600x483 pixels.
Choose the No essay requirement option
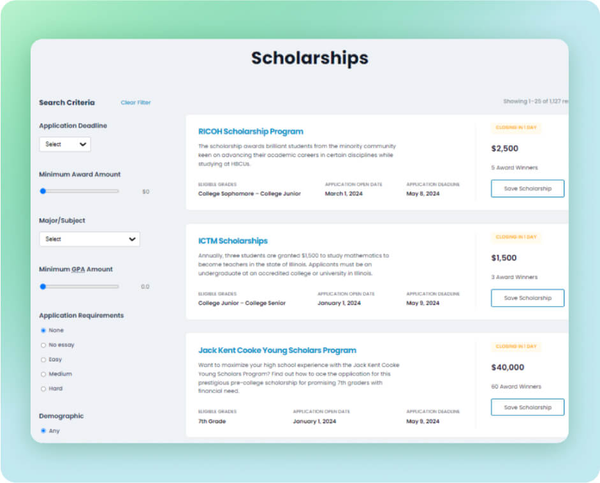[43, 345]
